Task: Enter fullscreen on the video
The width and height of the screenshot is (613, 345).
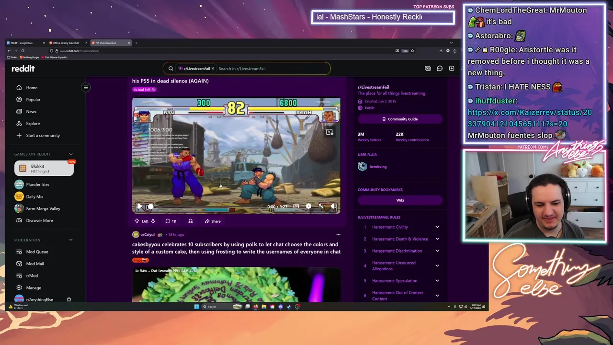Action: [321, 207]
